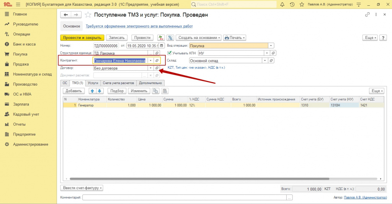Open table Еще dropdown

click(x=377, y=91)
